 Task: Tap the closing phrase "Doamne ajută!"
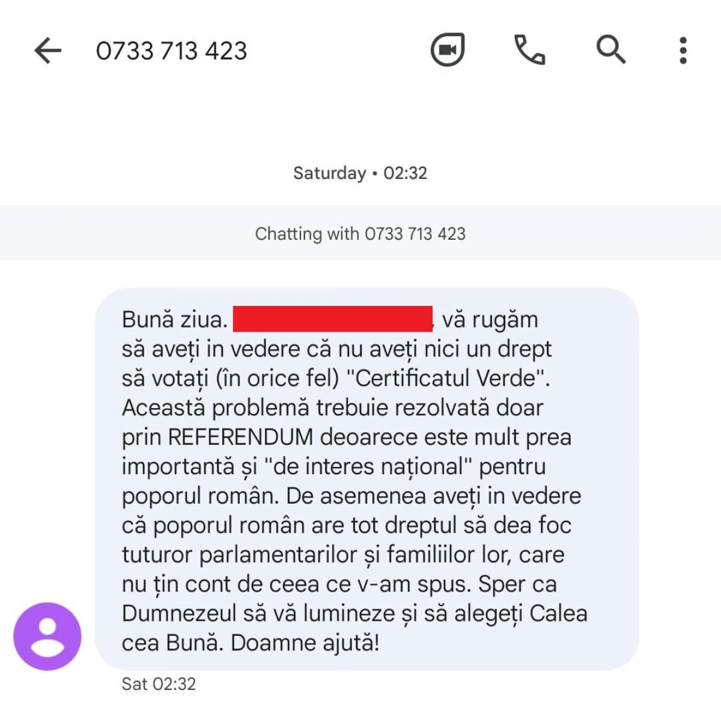(x=305, y=643)
